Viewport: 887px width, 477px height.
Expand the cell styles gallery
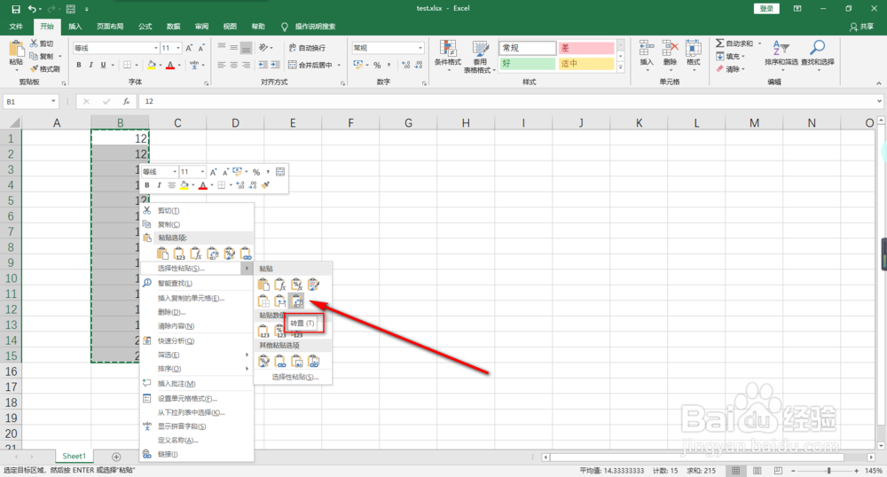[621, 67]
